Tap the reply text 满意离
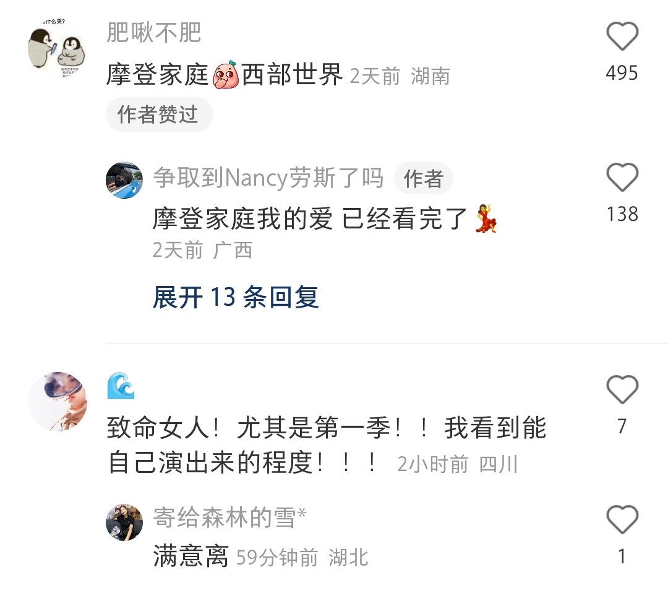This screenshot has width=668, height=593. [x=191, y=556]
